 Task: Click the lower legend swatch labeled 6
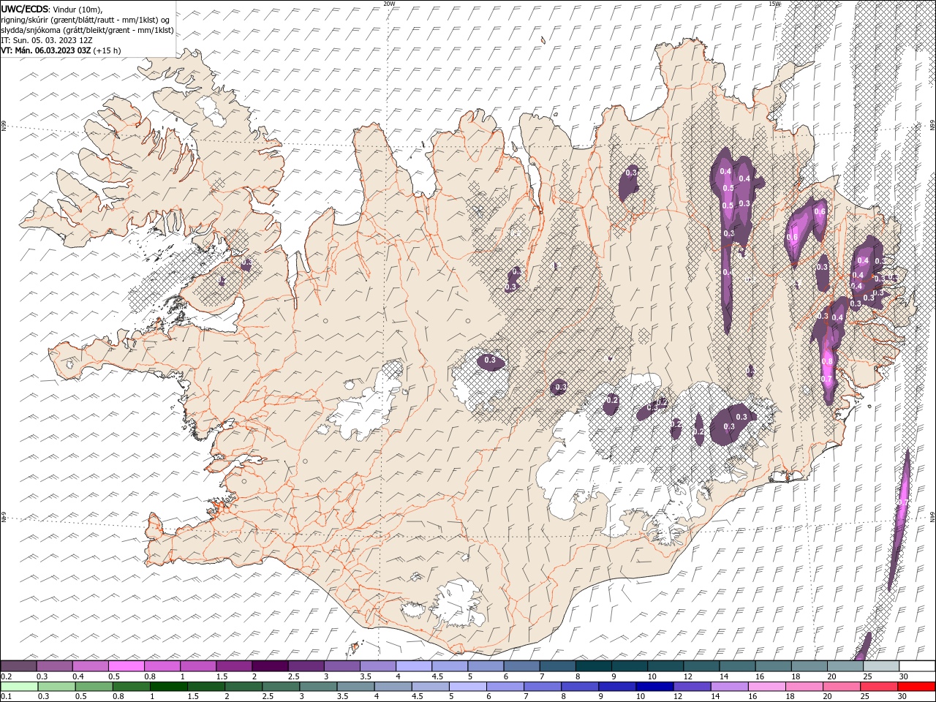pos(505,687)
